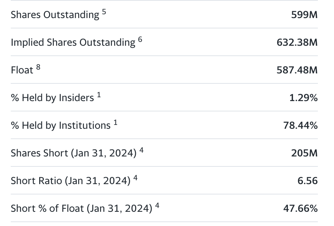Select the 632.38M implied shares value
This screenshot has width=334, height=226.
[x=297, y=43]
